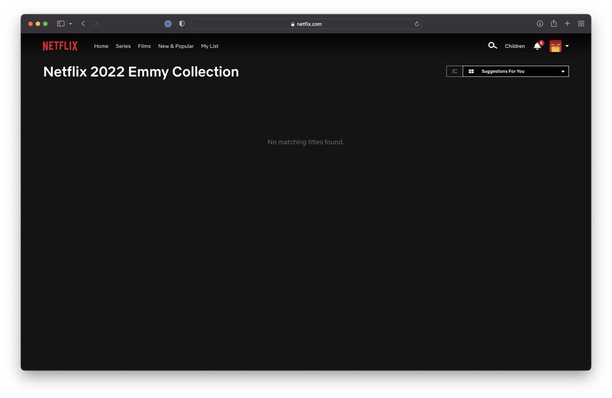Image resolution: width=612 pixels, height=398 pixels.
Task: Switch to list view layout
Action: pos(454,71)
